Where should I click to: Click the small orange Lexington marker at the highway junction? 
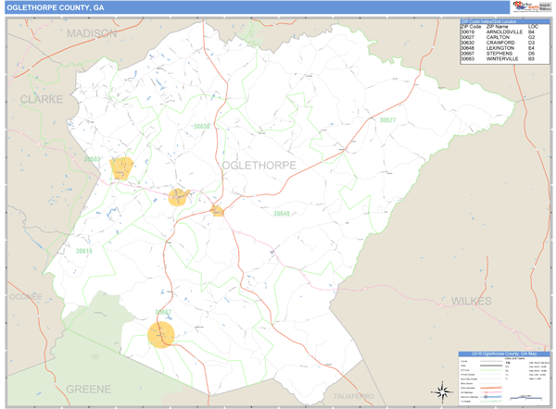[x=217, y=211]
